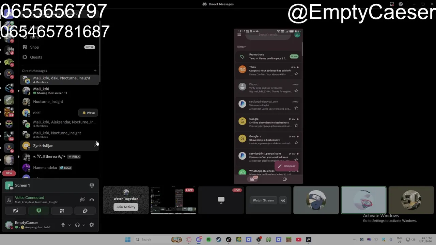This screenshot has width=436, height=245.
Task: Star the Temu email
Action: coord(296,74)
